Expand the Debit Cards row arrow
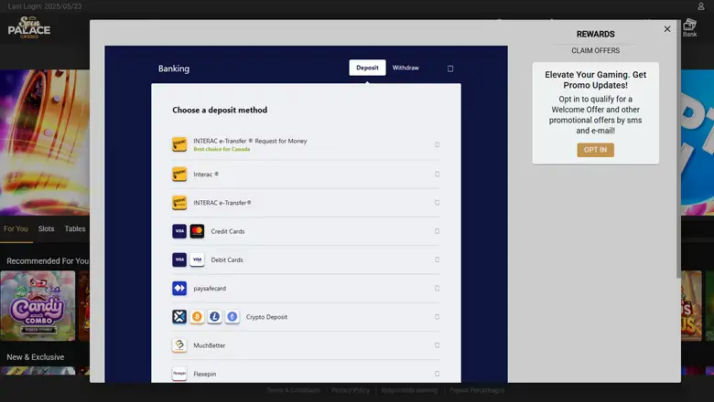The height and width of the screenshot is (402, 714). (x=437, y=259)
